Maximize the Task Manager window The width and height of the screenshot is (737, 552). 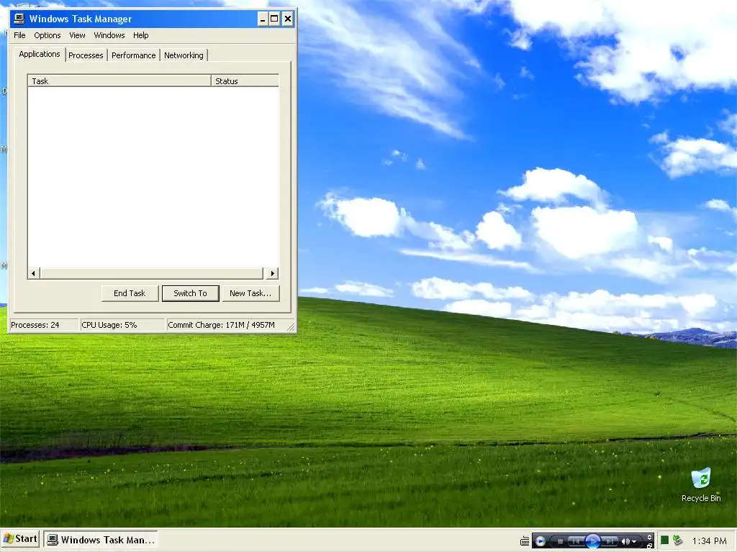(x=274, y=19)
